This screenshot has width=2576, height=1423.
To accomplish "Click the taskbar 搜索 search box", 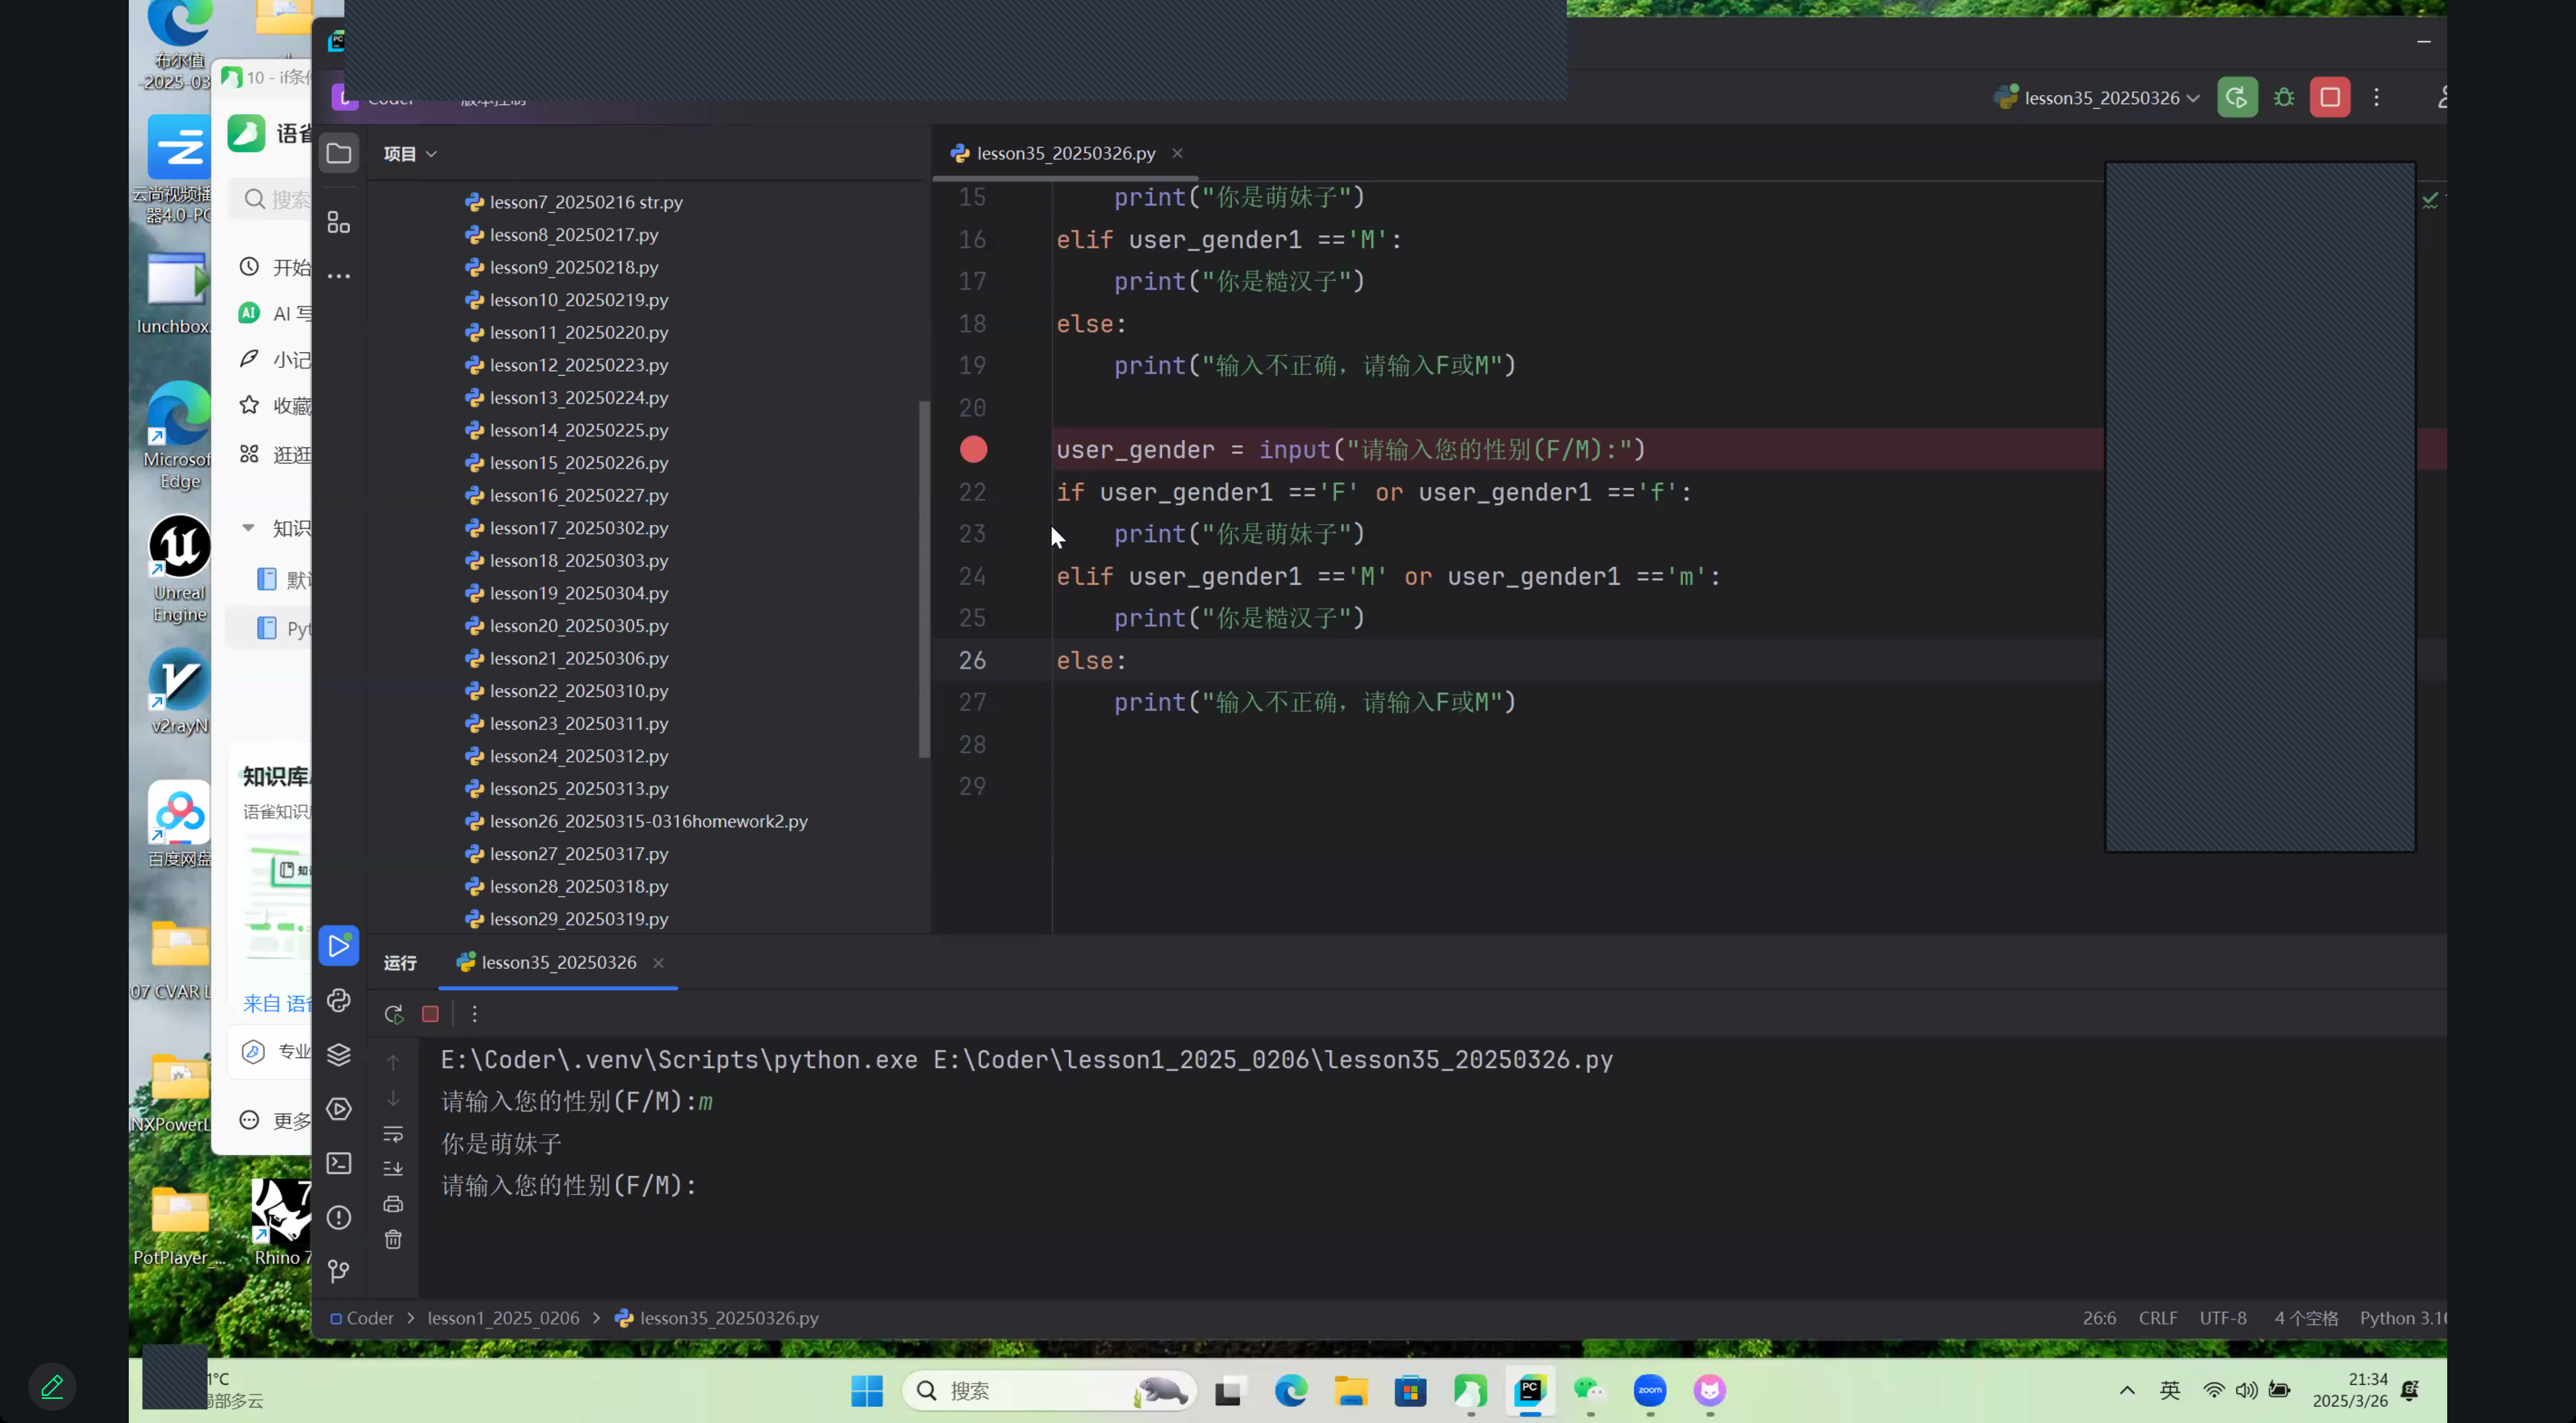I will [x=1049, y=1391].
